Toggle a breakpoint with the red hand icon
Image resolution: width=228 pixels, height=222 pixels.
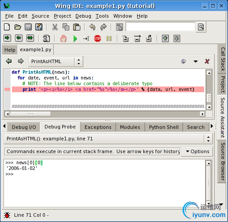[63, 38]
